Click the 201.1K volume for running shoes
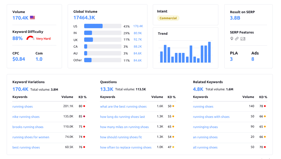The height and width of the screenshot is (159, 281). [x=68, y=106]
